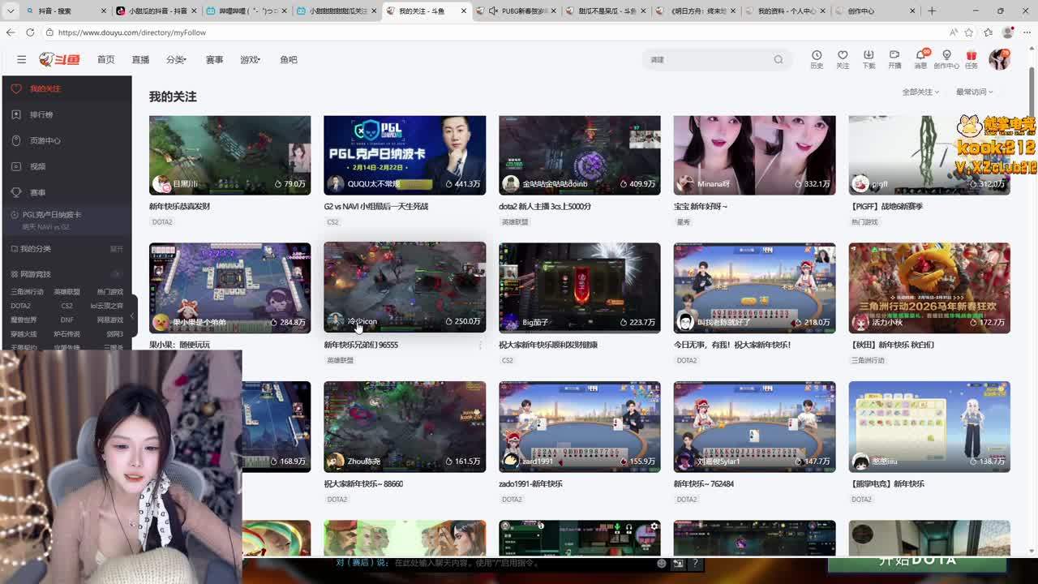Open the hamburger menu beside Douyu logo
1038x584 pixels.
tap(22, 59)
